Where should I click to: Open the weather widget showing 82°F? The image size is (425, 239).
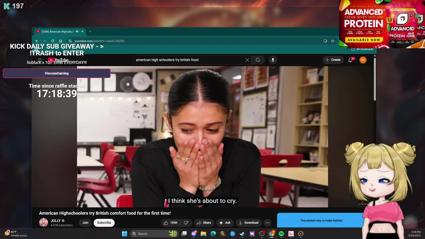pos(16,234)
